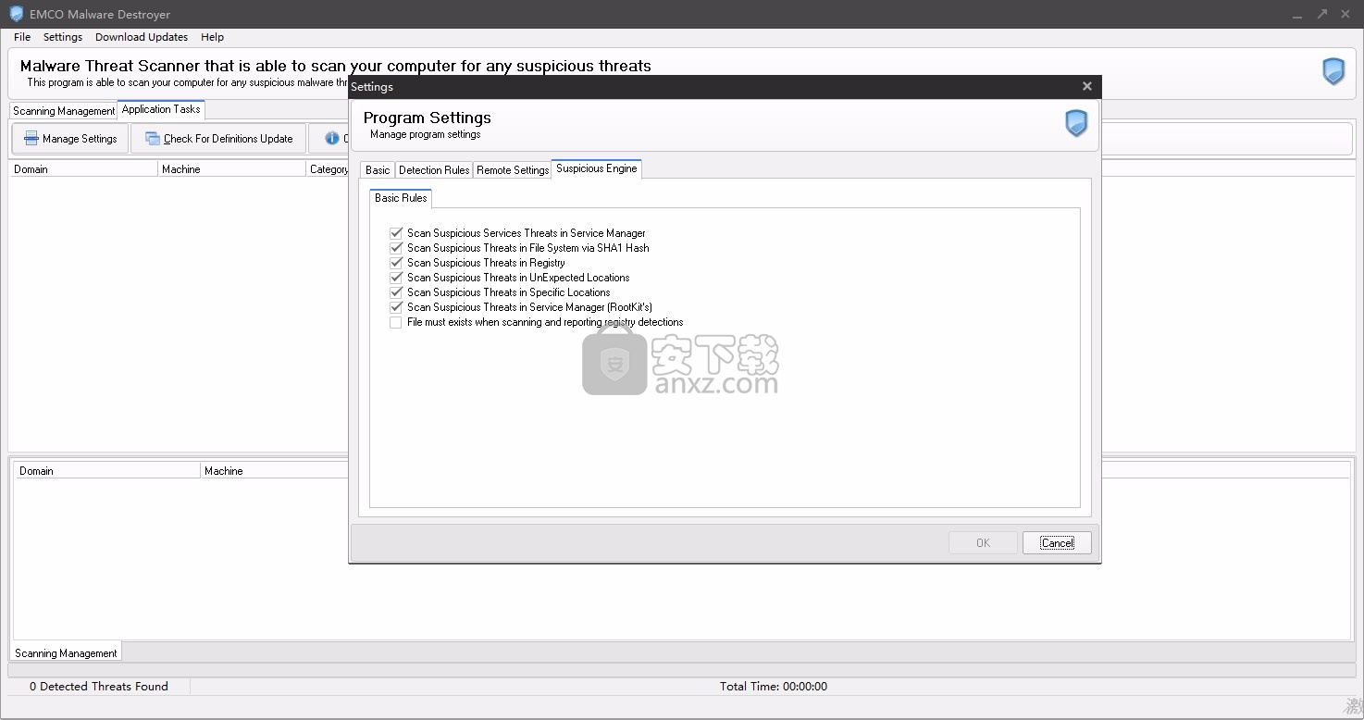
Task: Toggle Scan Suspicious Threats in Specific Locations
Action: click(396, 292)
